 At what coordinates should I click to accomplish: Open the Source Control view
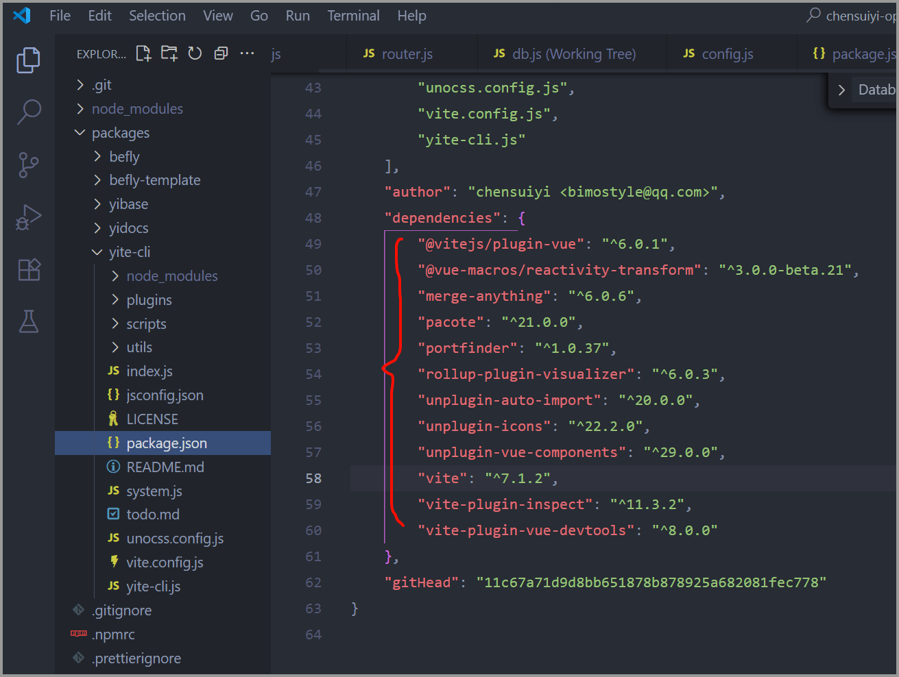(x=28, y=165)
